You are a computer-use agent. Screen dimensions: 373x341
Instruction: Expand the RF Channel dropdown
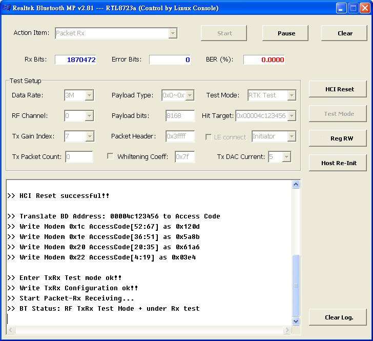pos(89,116)
